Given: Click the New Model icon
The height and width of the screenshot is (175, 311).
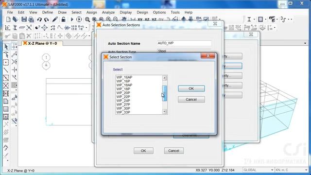Looking at the screenshot, I should click(x=8, y=19).
